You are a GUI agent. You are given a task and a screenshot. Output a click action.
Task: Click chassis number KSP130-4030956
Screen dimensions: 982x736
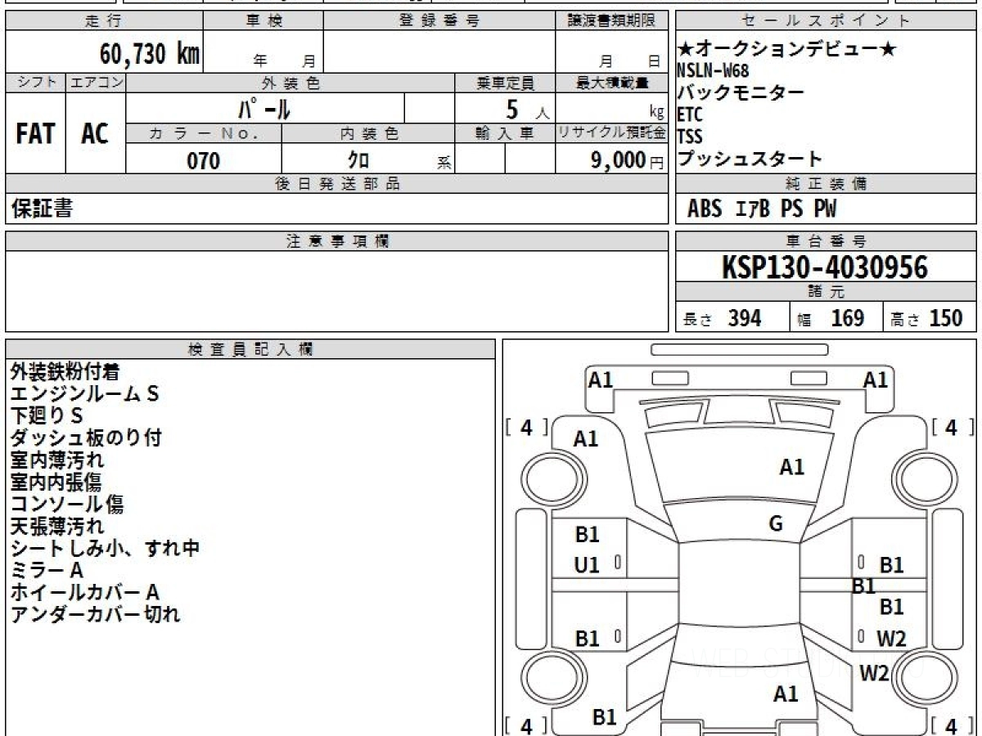pos(825,267)
